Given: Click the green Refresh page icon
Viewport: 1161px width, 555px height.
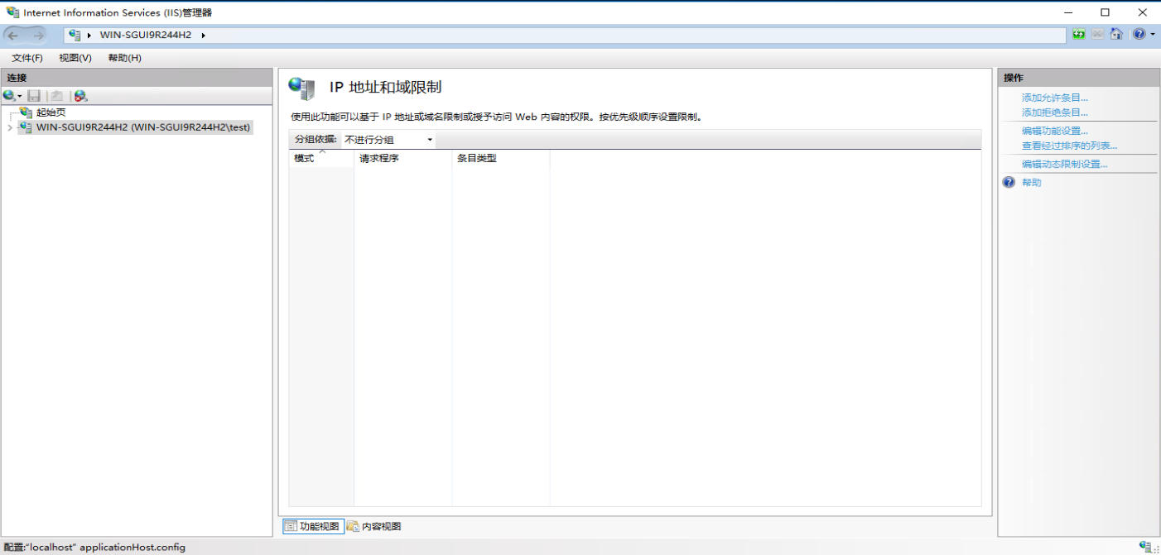Looking at the screenshot, I should [1078, 34].
